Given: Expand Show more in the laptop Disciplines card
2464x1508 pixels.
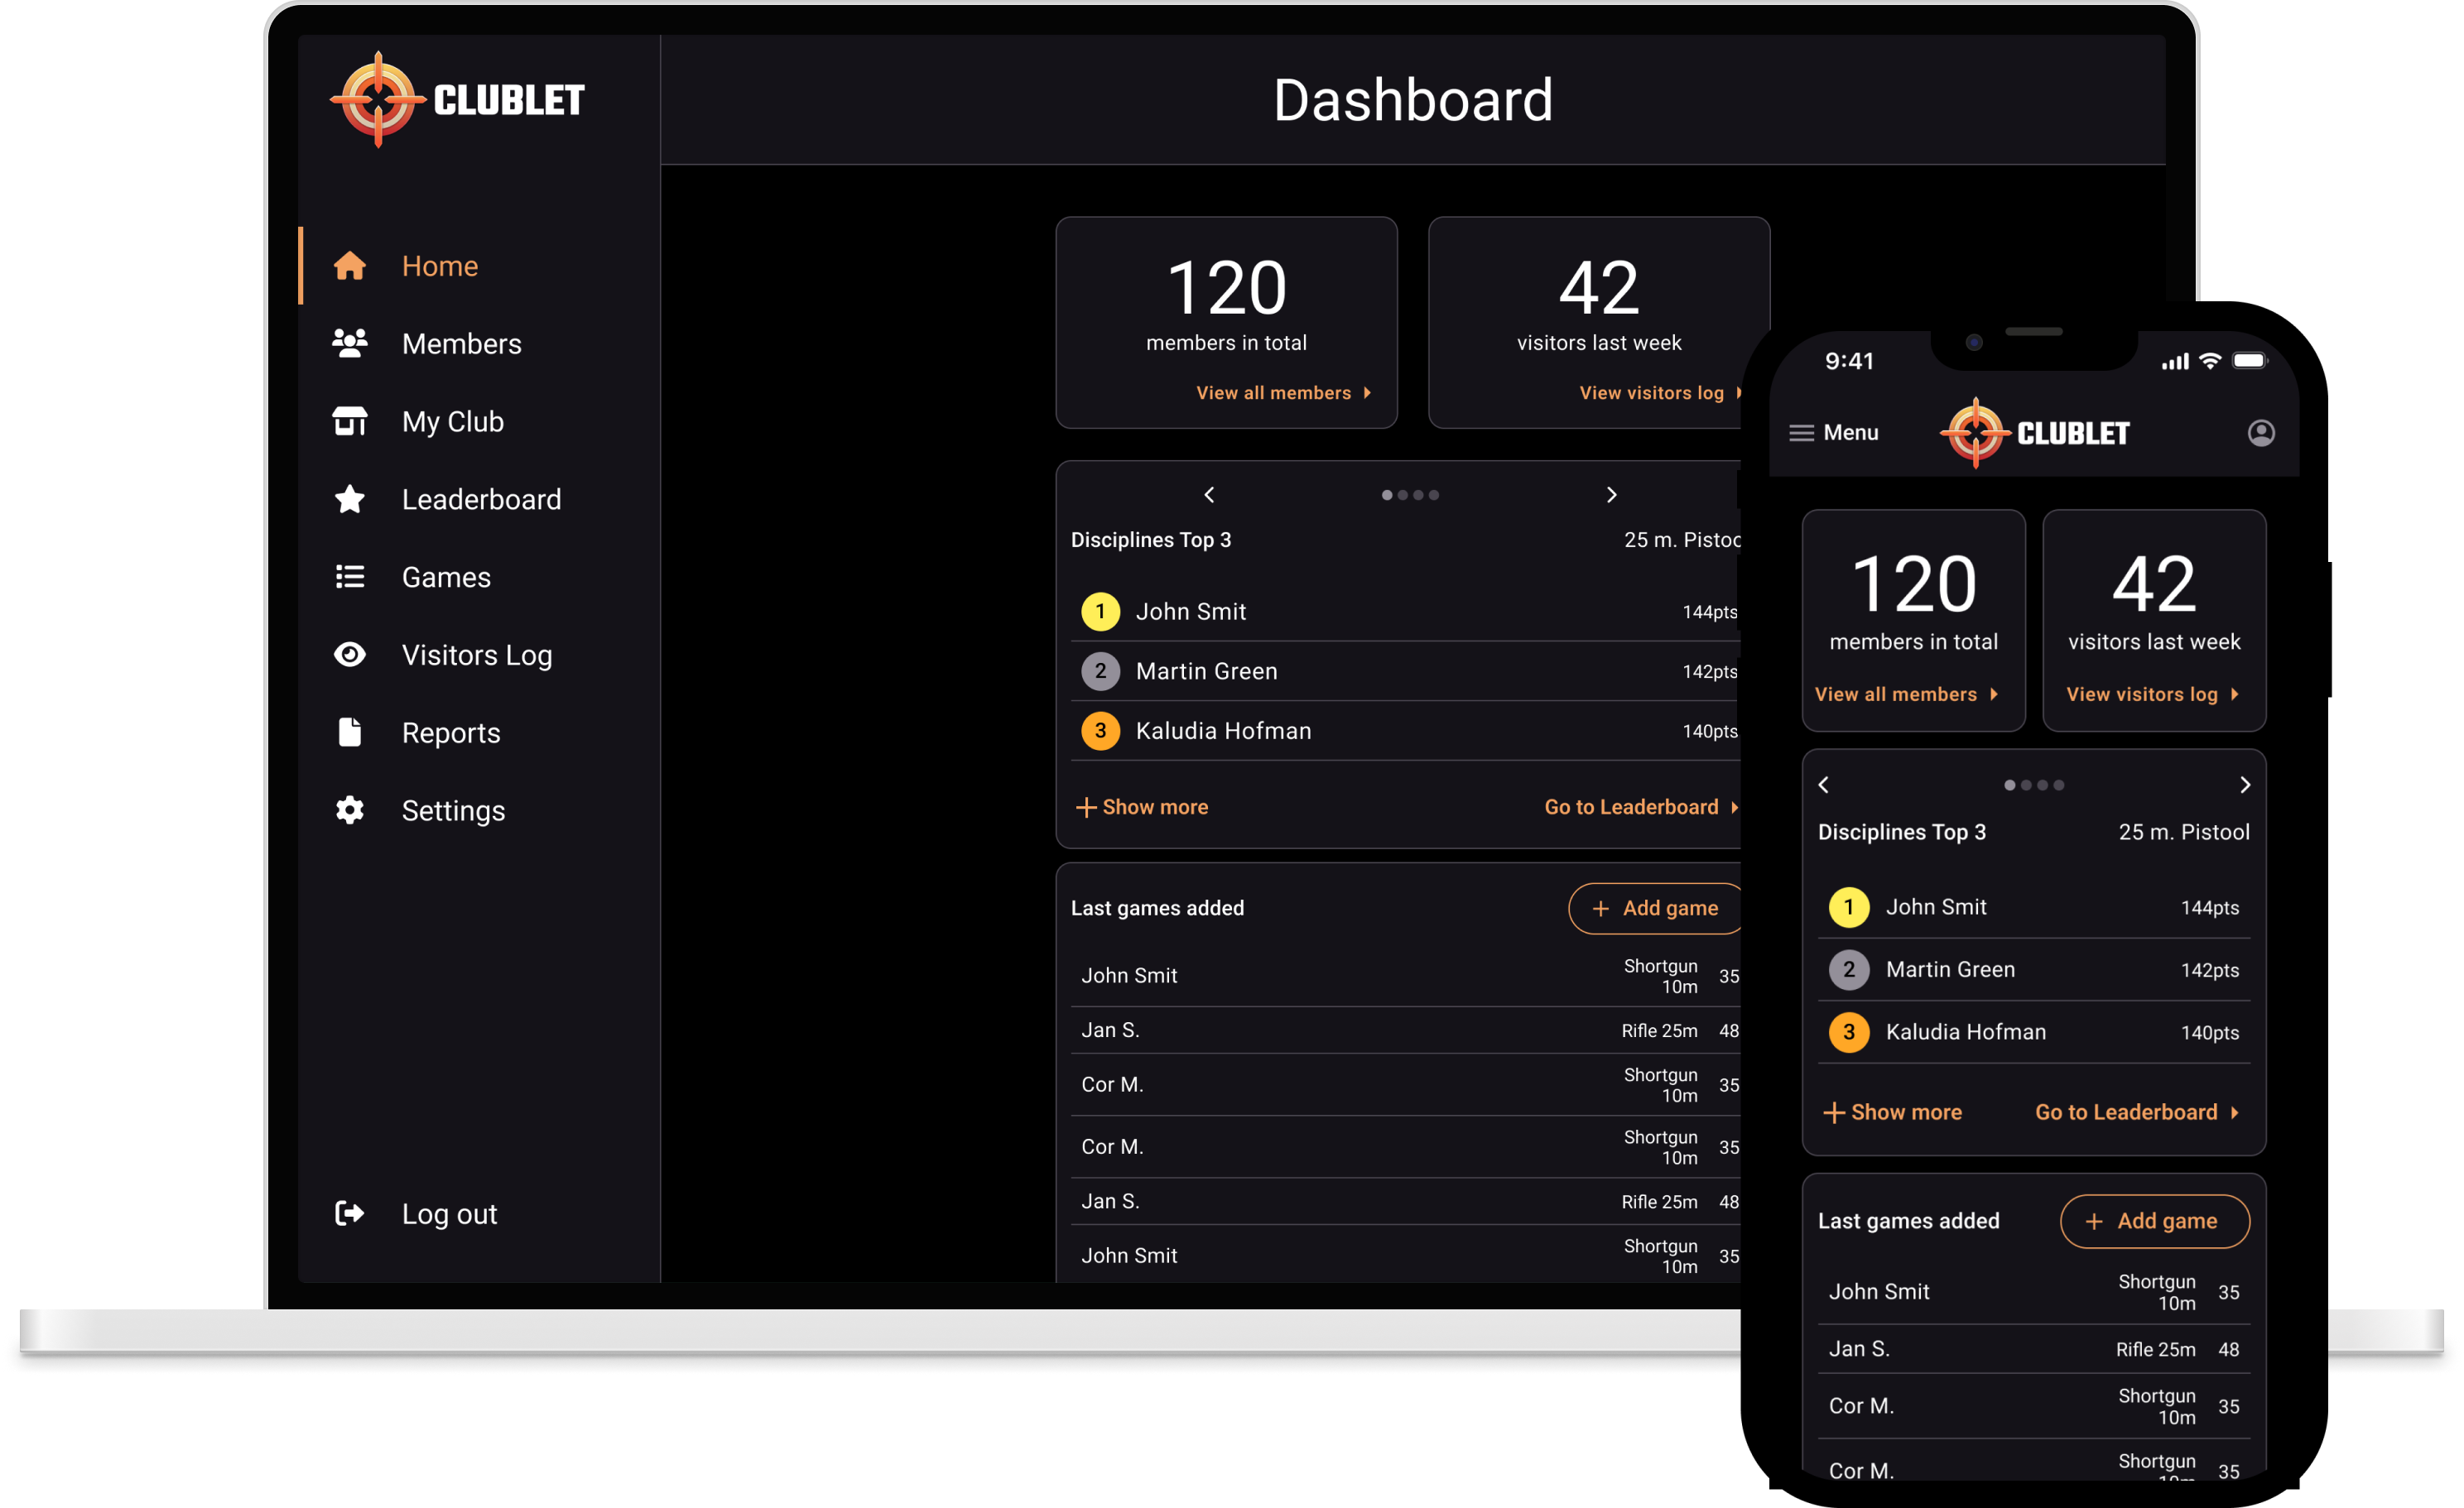Looking at the screenshot, I should pyautogui.click(x=1142, y=806).
